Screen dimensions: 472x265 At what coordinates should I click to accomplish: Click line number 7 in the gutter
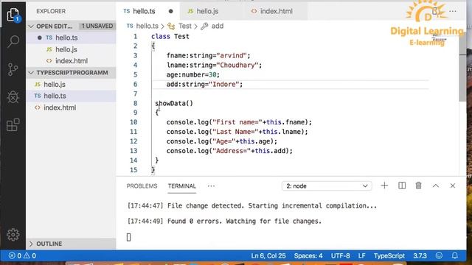click(135, 93)
